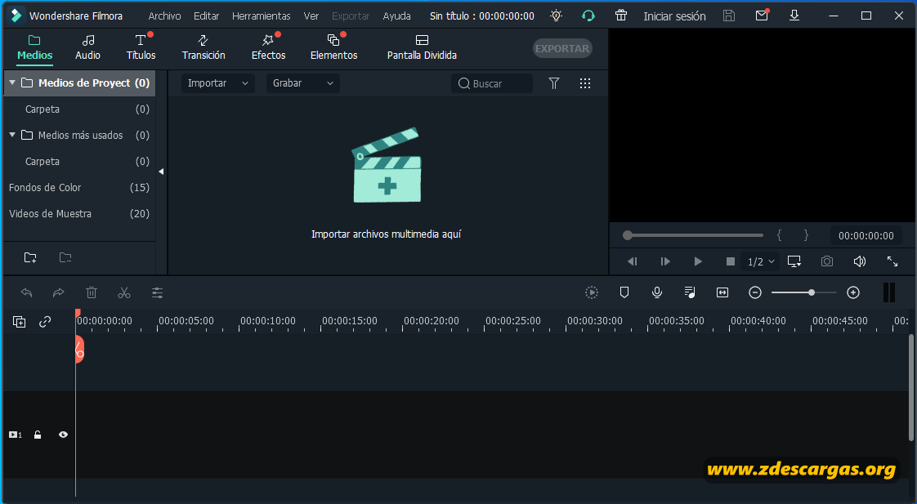
Task: Open the Herramientas menu
Action: [x=261, y=16]
